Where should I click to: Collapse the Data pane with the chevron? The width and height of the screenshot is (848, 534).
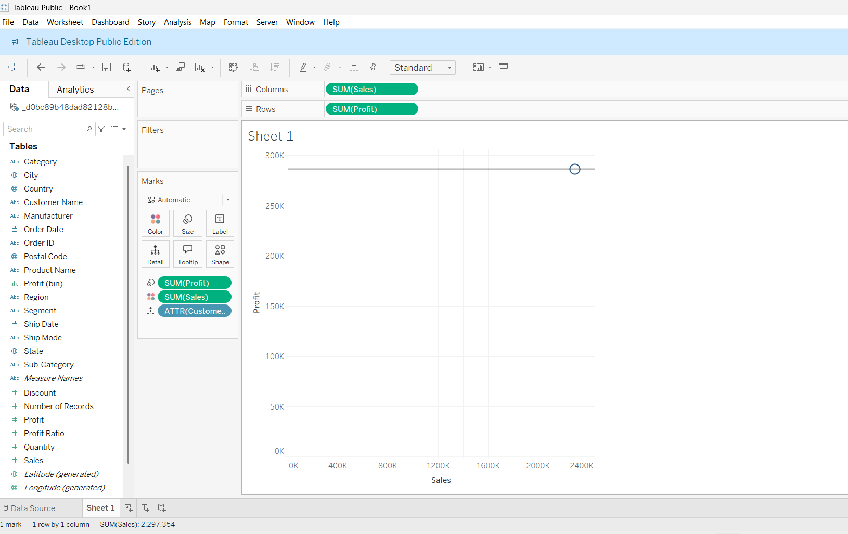[128, 89]
